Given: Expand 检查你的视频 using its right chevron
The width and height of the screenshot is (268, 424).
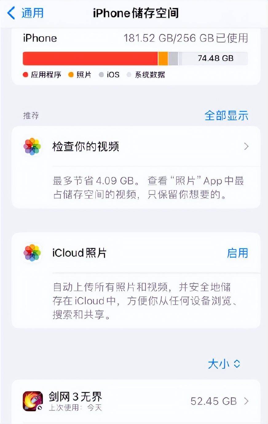Looking at the screenshot, I should click(246, 146).
